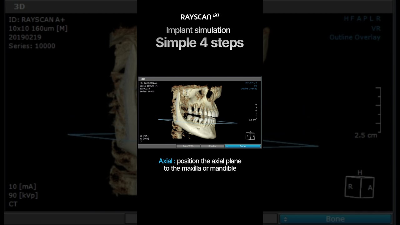Click the VR mode label
Screen dimensions: 400x225
click(256, 86)
